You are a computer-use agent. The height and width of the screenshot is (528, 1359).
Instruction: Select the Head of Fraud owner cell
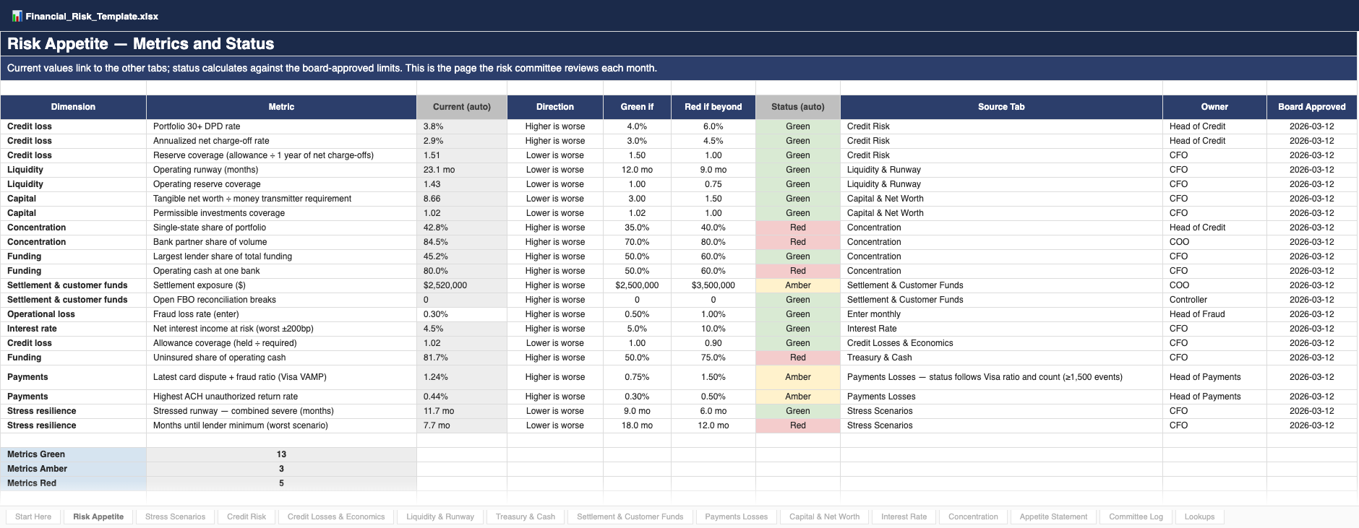coord(1214,314)
